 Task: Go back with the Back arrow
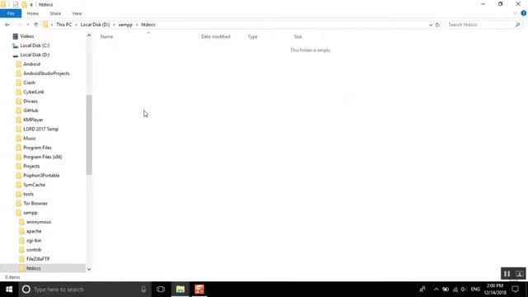pos(7,25)
